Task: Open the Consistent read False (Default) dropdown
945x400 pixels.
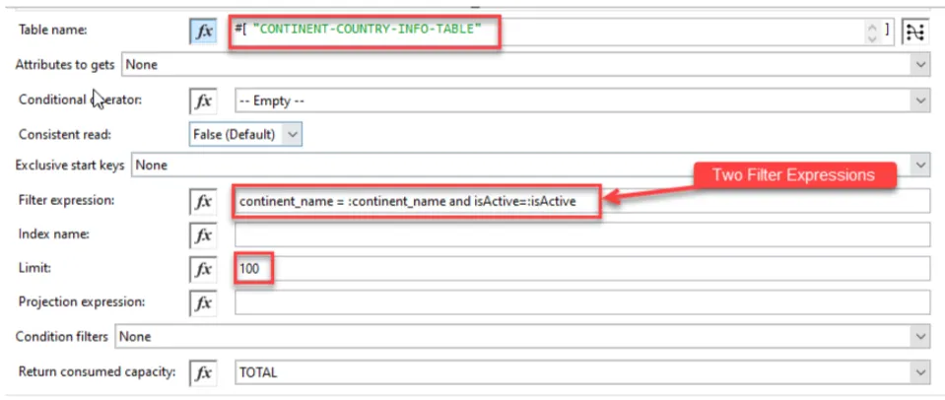Action: (x=245, y=134)
